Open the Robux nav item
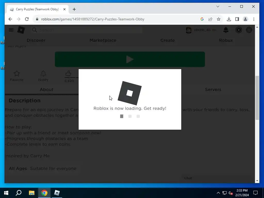Image resolution: width=264 pixels, height=198 pixels. [226, 40]
